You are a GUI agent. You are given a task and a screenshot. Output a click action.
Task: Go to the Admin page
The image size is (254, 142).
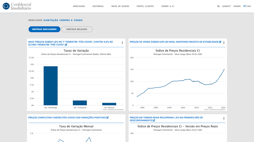pyautogui.click(x=237, y=6)
